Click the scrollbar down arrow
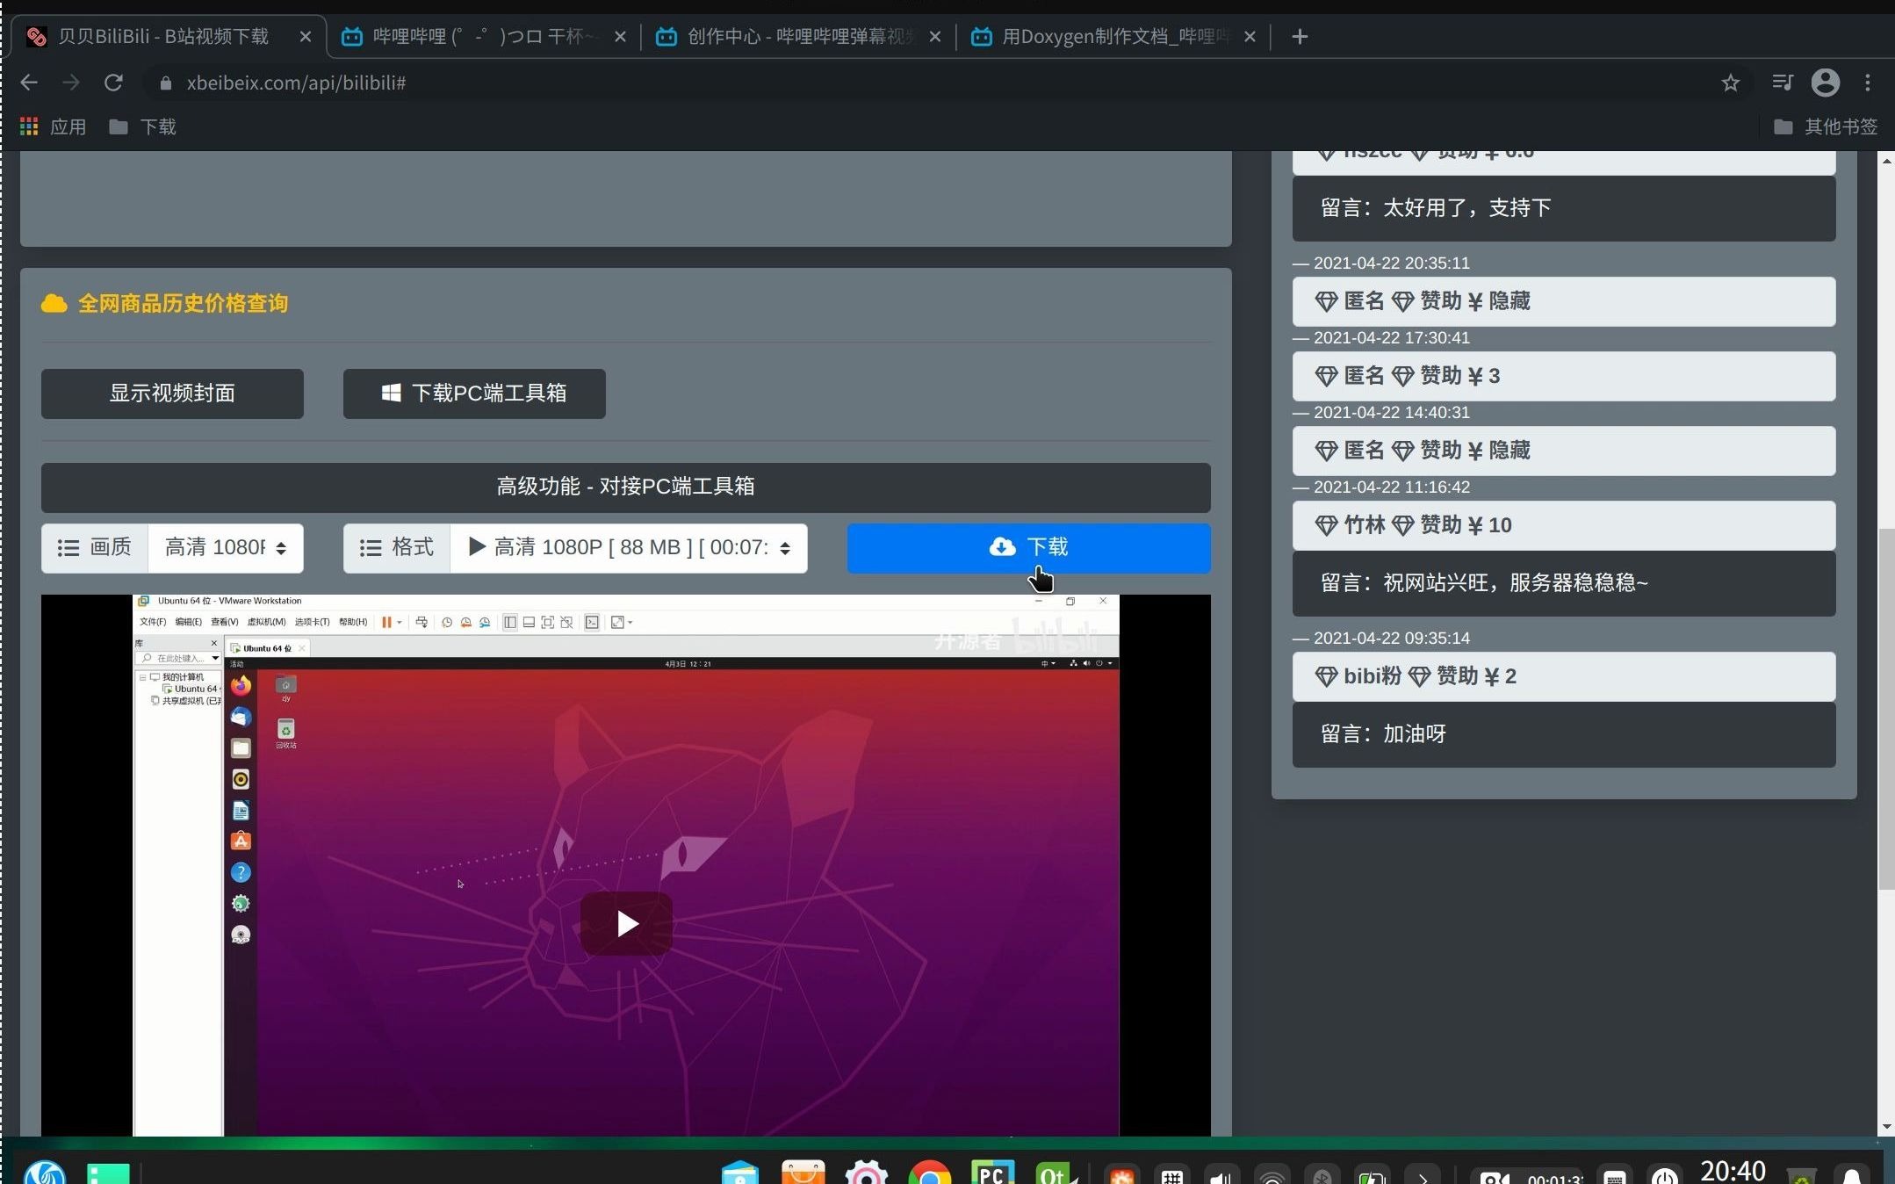1895x1184 pixels. (1886, 1127)
